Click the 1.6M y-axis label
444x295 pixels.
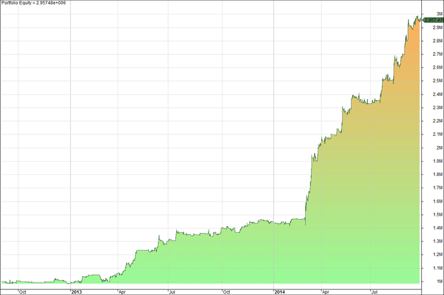coord(438,201)
